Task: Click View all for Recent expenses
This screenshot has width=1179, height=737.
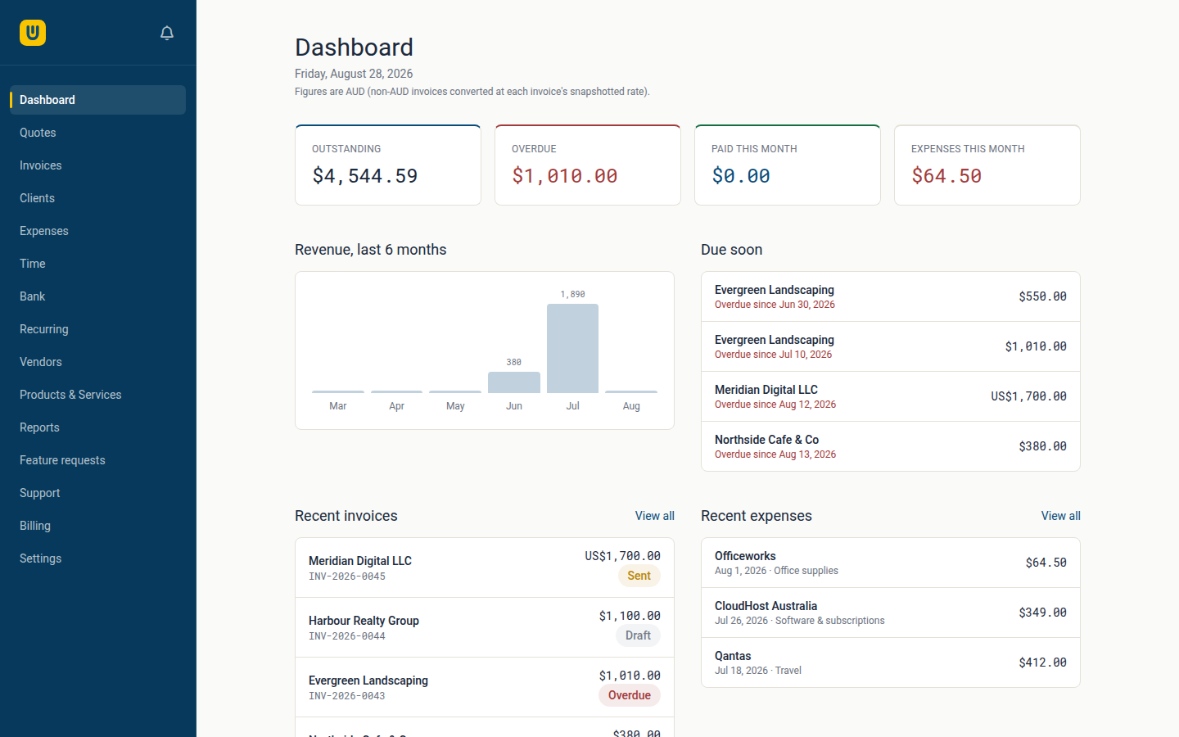Action: point(1061,516)
